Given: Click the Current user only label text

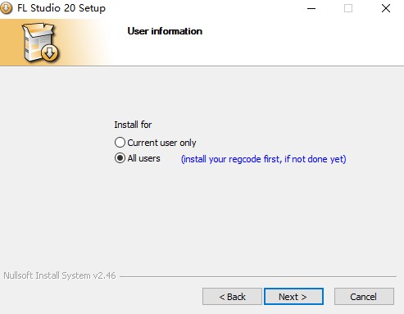Looking at the screenshot, I should [161, 143].
